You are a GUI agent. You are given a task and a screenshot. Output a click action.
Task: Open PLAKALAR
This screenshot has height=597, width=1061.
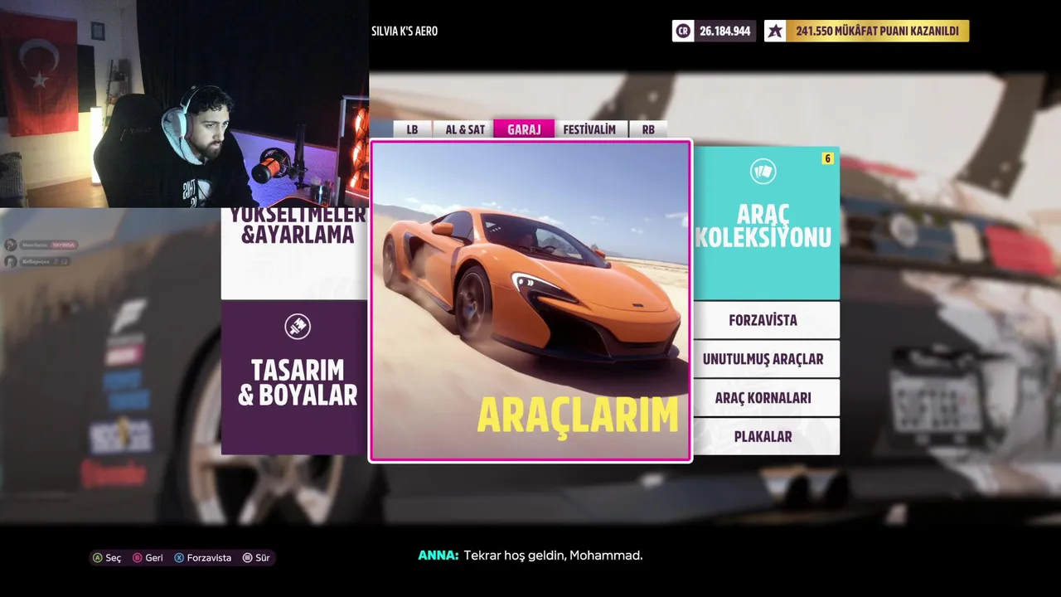[x=766, y=436]
